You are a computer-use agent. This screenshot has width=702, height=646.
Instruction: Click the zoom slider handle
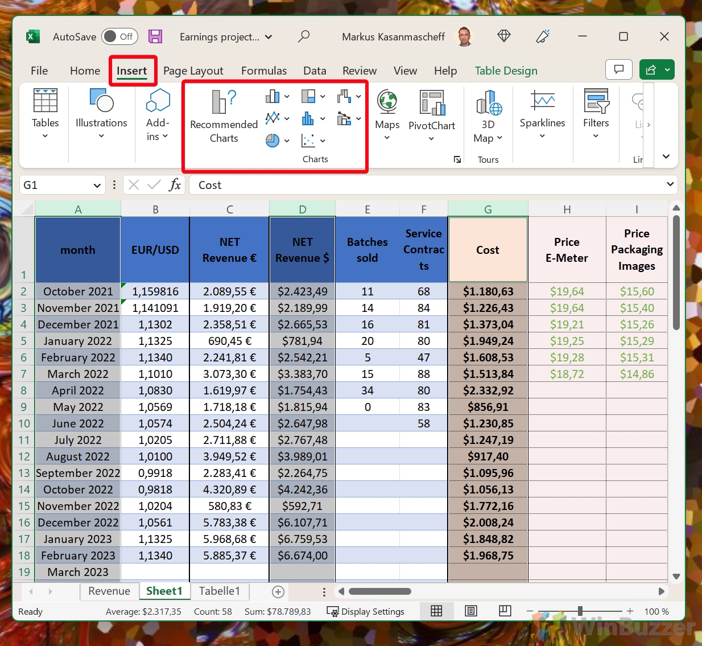pyautogui.click(x=580, y=611)
